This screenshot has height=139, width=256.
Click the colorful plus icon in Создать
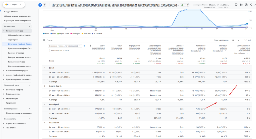7,5
